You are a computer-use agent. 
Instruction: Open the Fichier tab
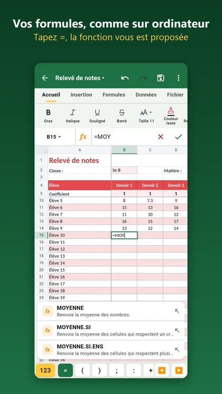pos(175,95)
